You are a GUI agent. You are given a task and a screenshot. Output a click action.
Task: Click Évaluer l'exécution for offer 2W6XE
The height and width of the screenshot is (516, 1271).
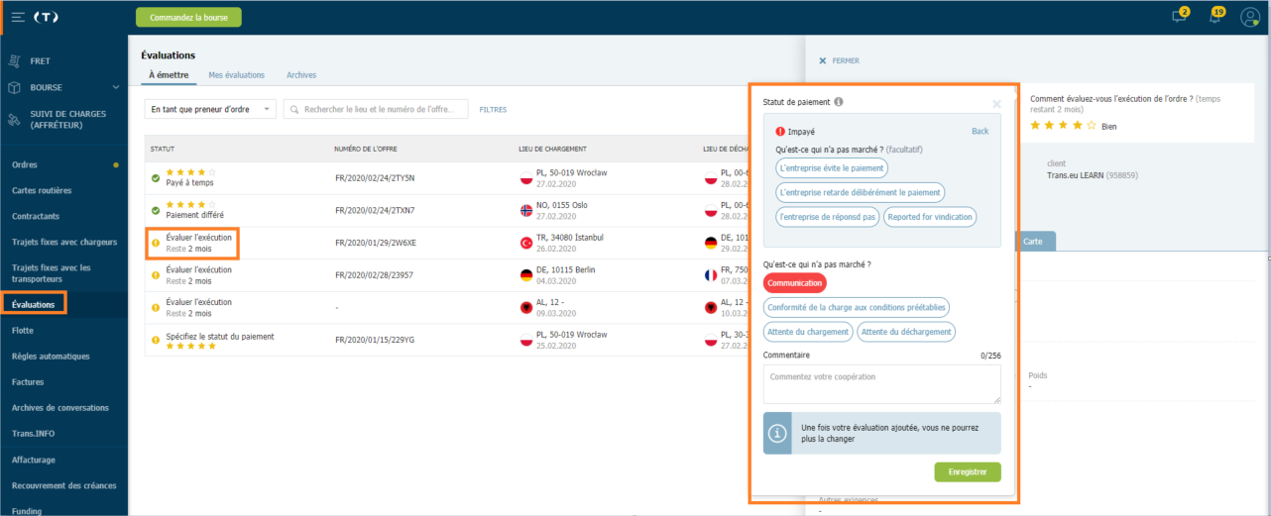click(x=198, y=238)
